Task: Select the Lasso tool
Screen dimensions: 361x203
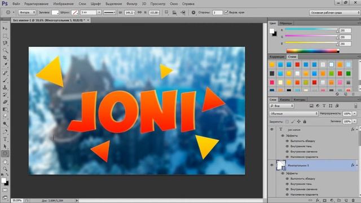Action: (5, 43)
